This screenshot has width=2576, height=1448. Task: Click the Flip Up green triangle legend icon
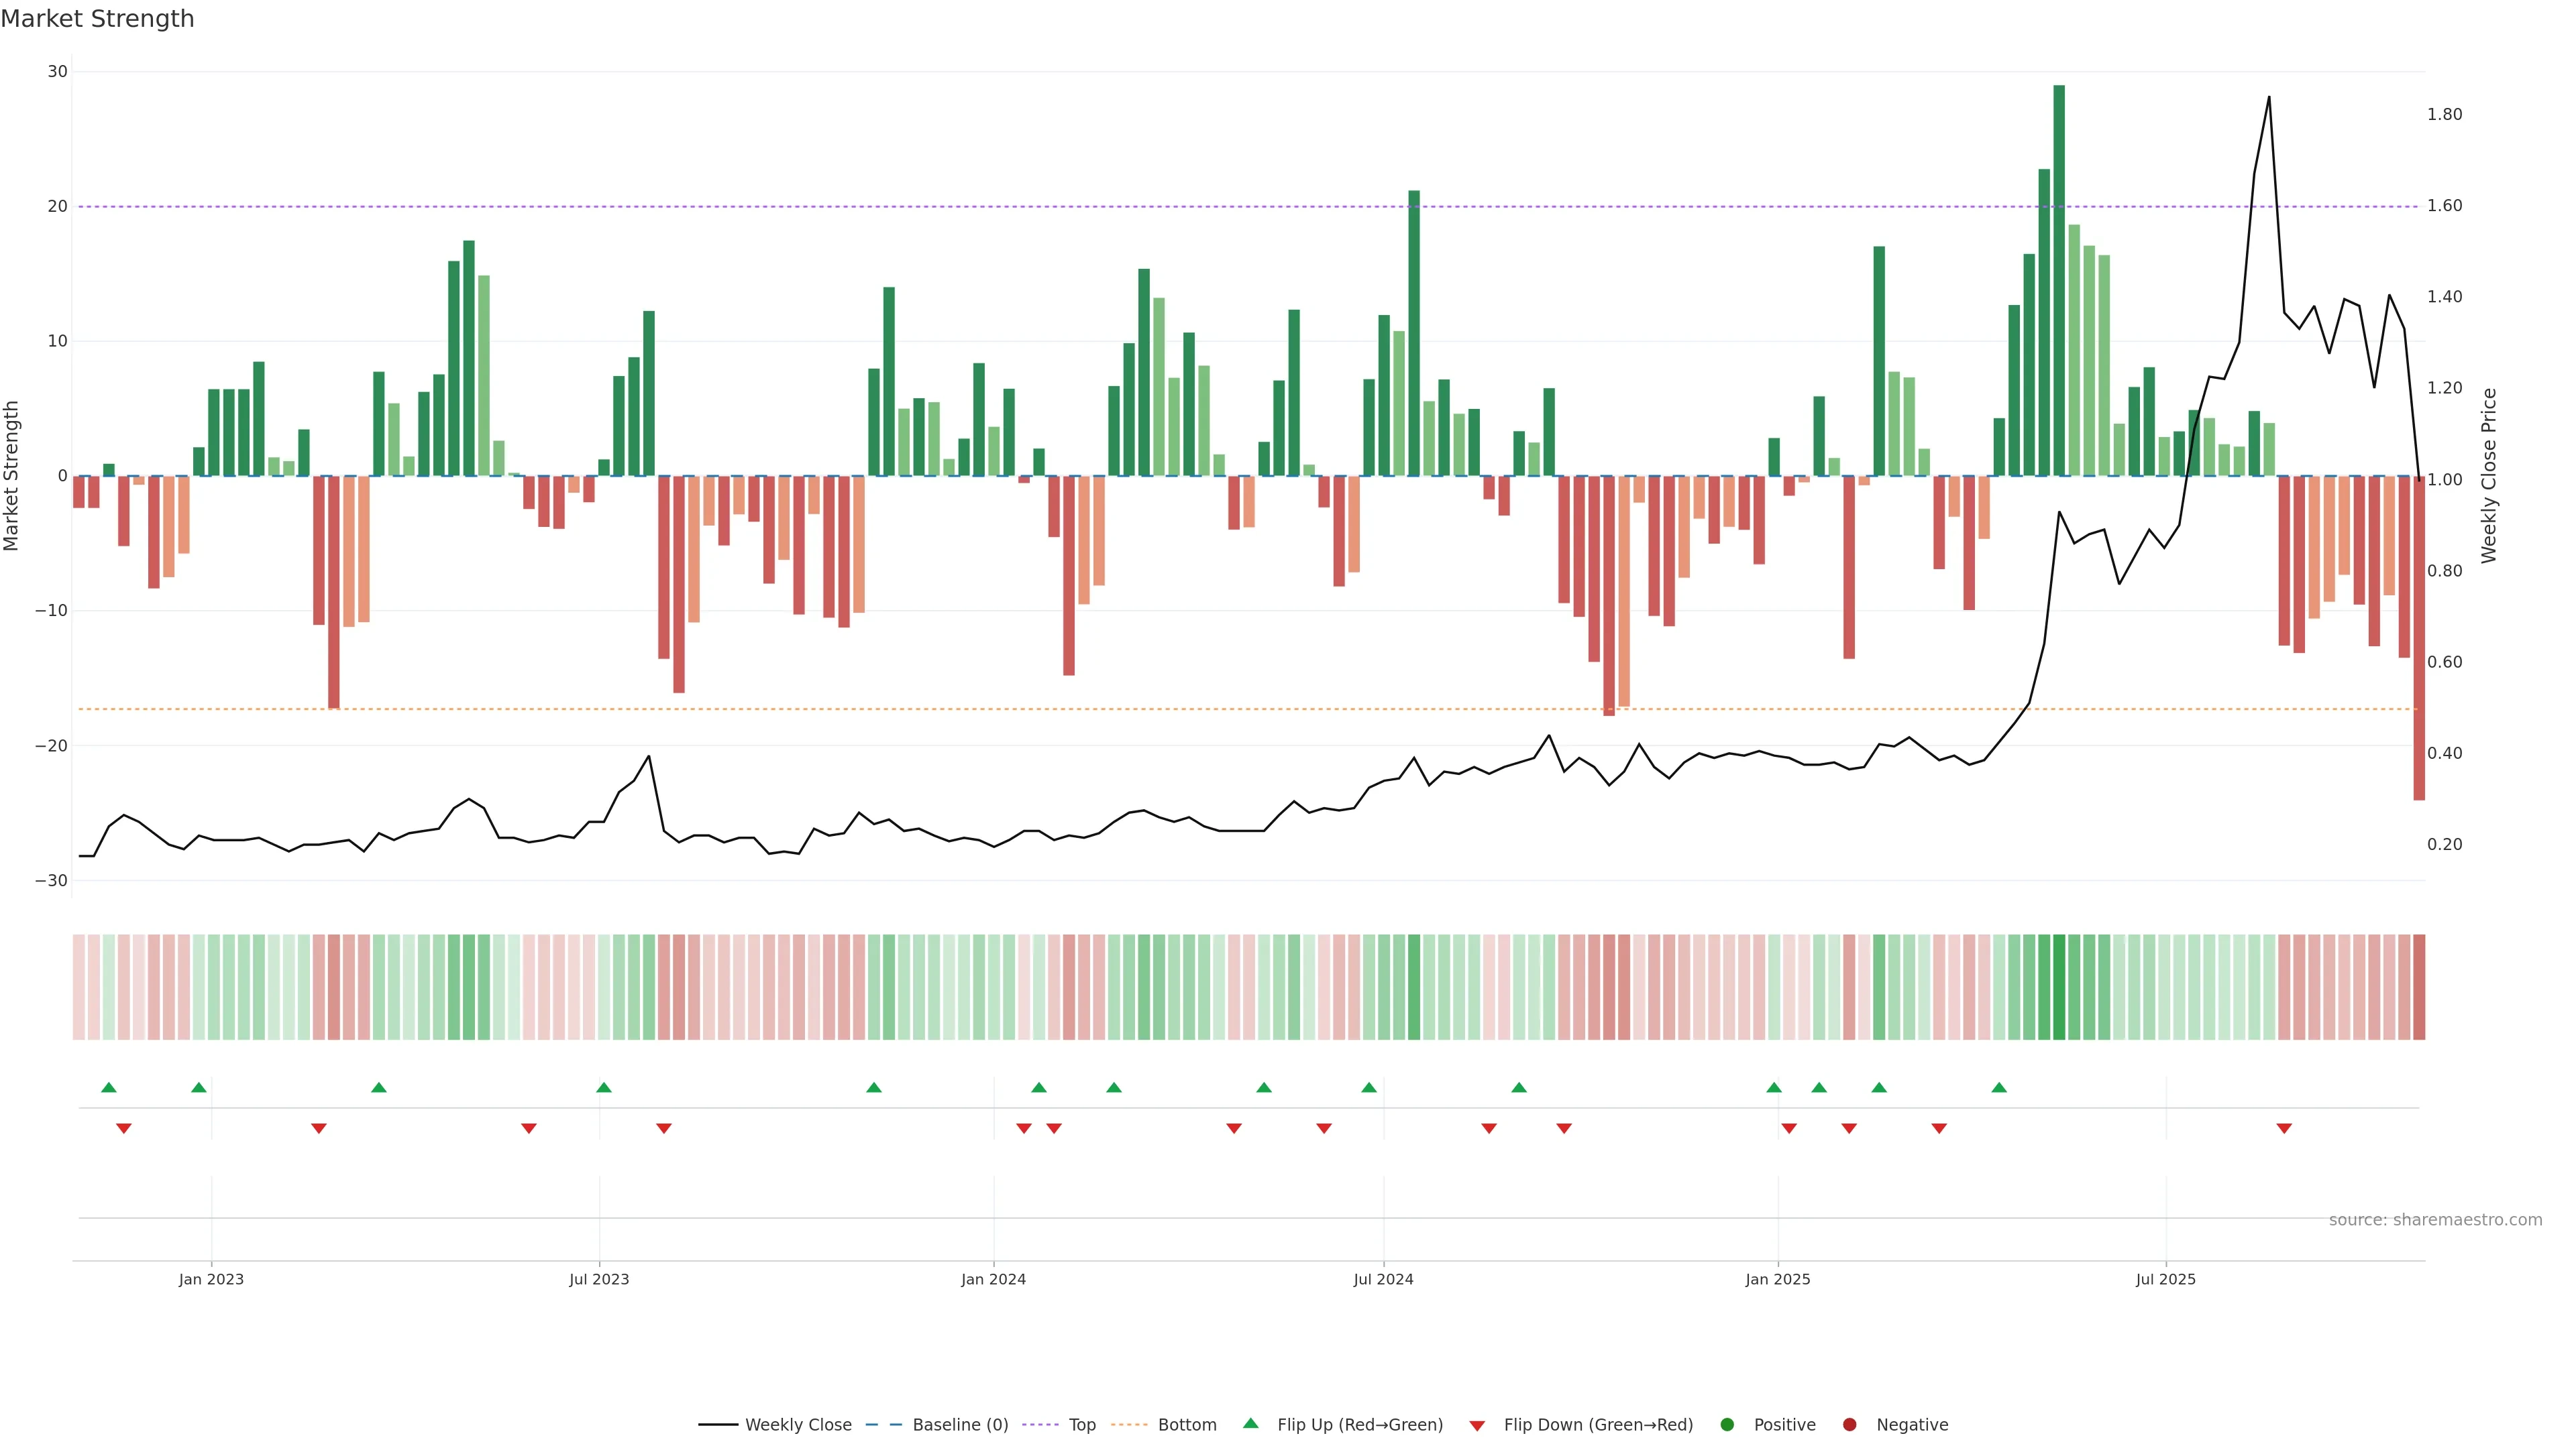pyautogui.click(x=1250, y=1423)
